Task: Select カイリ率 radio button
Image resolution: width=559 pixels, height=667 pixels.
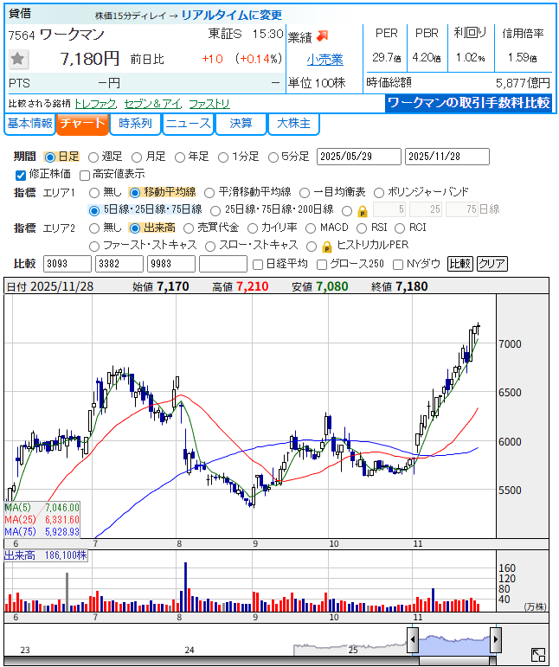Action: pos(253,228)
